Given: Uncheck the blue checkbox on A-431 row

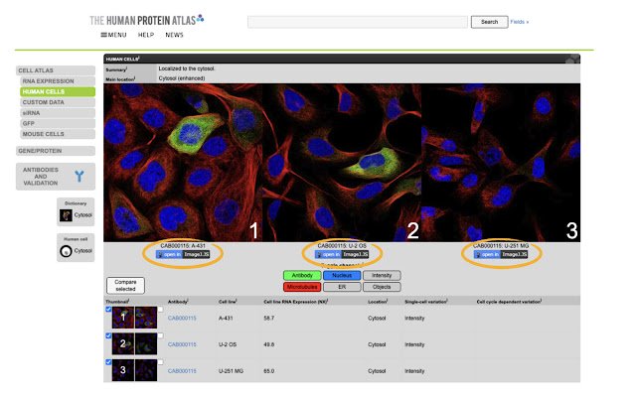Looking at the screenshot, I should 108,309.
